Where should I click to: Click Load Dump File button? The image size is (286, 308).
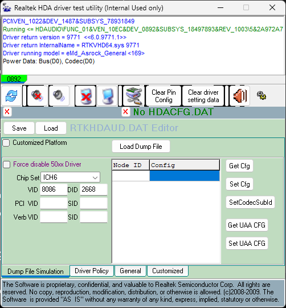click(141, 147)
